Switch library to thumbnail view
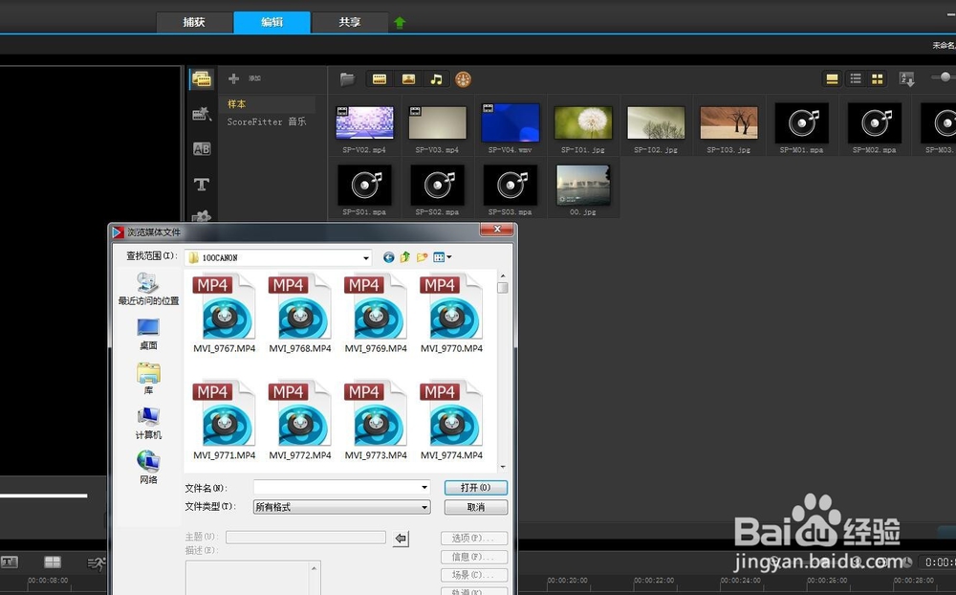 coord(878,79)
